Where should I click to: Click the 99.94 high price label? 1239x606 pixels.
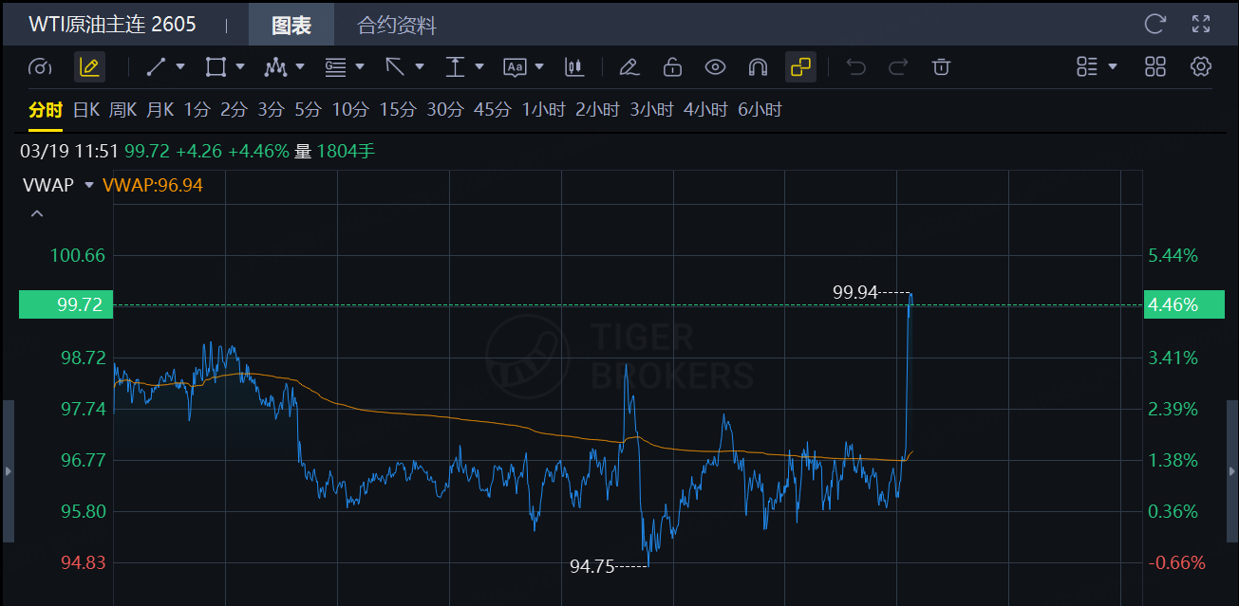click(x=855, y=293)
